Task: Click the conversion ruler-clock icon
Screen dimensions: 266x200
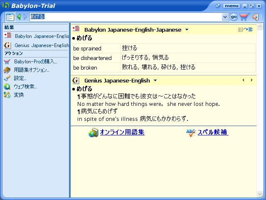Action: click(x=7, y=95)
